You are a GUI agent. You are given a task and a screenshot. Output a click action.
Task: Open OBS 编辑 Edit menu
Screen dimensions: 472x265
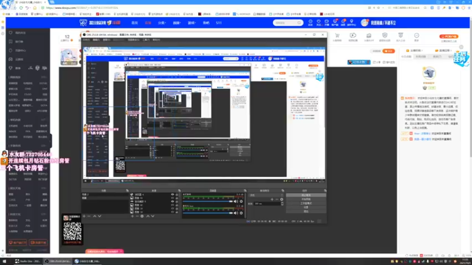96,39
